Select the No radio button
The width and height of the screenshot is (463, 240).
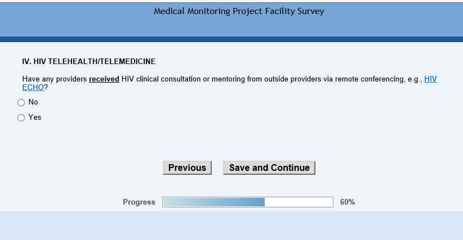[x=21, y=103]
